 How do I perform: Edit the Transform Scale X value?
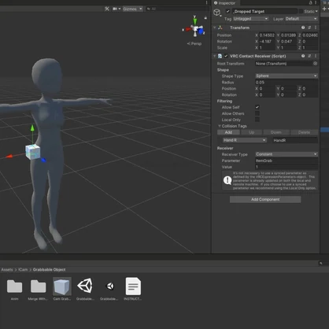click(267, 48)
